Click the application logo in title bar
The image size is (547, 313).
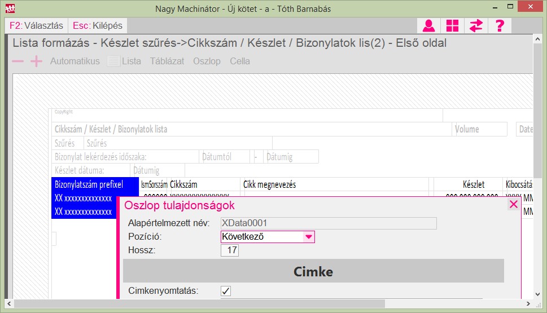tap(10, 8)
